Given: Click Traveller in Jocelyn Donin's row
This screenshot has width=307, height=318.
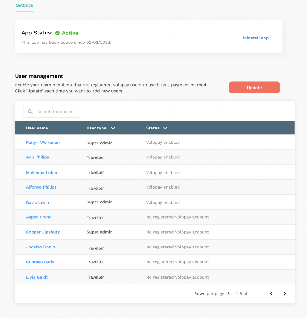Looking at the screenshot, I should click(95, 248).
